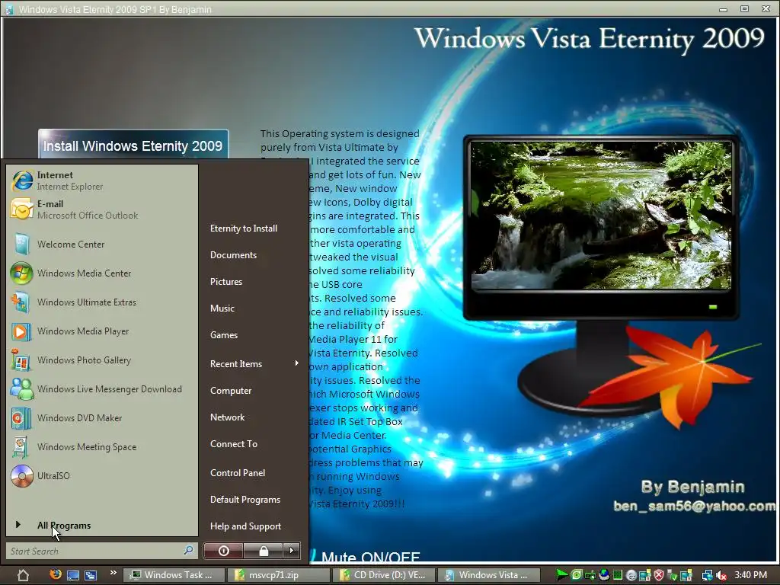
Task: Click the monitor preview waterfall image
Action: 602,215
